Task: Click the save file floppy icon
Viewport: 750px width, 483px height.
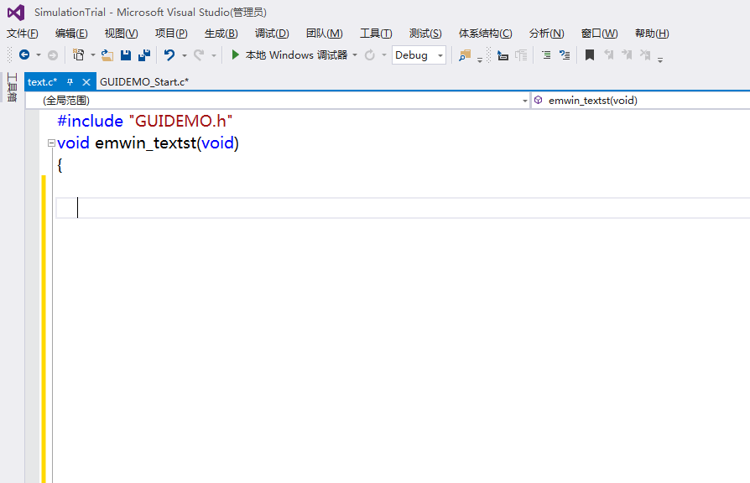Action: pos(126,55)
